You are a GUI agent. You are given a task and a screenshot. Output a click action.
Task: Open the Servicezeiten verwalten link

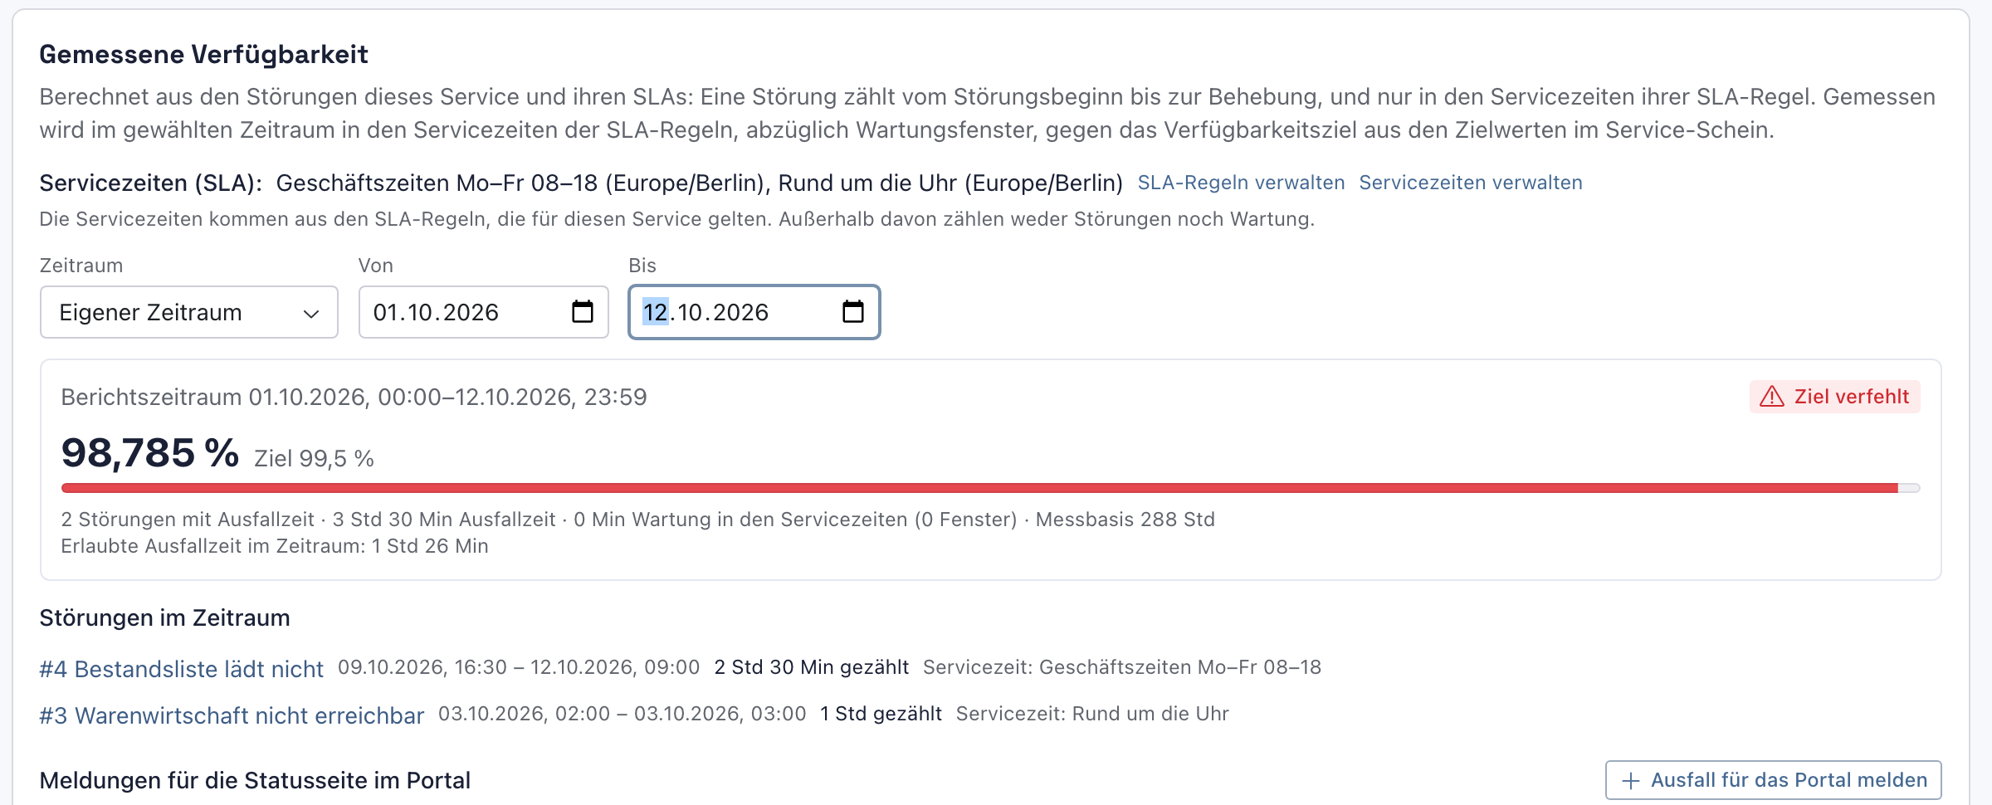[x=1471, y=183]
